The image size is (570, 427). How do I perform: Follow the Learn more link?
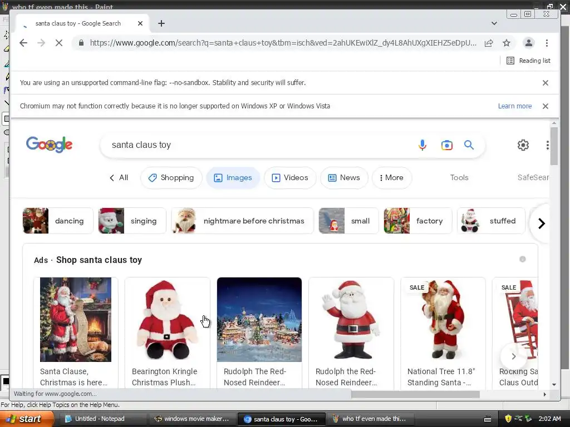[x=515, y=106]
